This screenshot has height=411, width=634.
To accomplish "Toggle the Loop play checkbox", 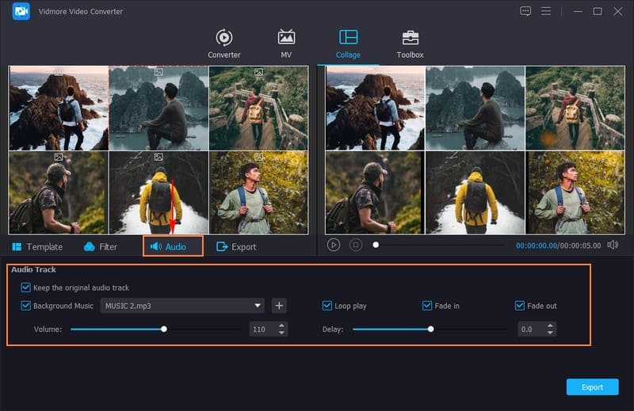I will [x=327, y=306].
